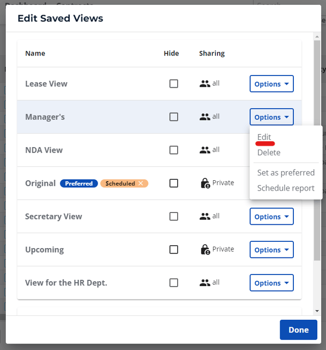Click the sharing people icon for NDA View
Viewport: 326px width, 350px height.
coord(205,150)
